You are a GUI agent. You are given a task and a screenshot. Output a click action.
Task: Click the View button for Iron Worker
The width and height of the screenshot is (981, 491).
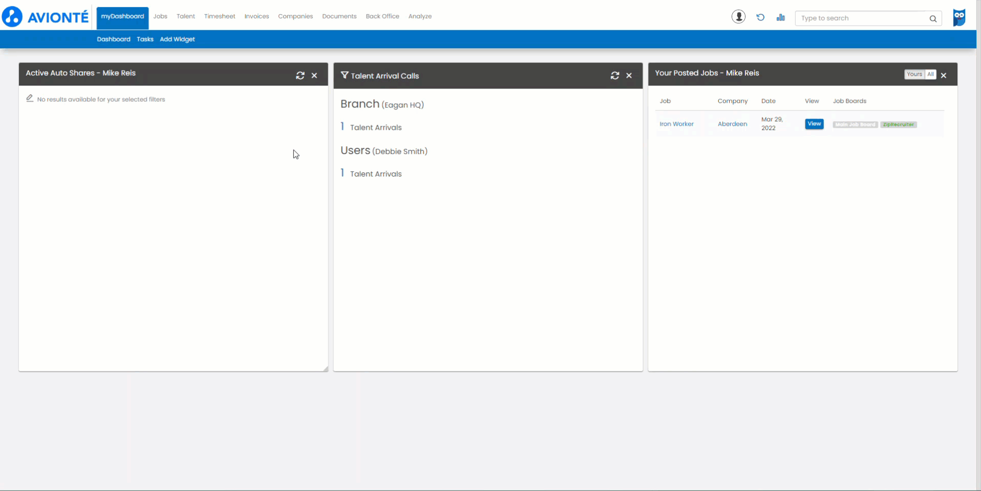(x=814, y=124)
